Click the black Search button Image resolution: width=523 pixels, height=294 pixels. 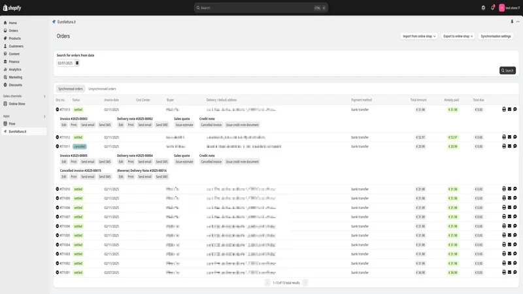coord(507,71)
